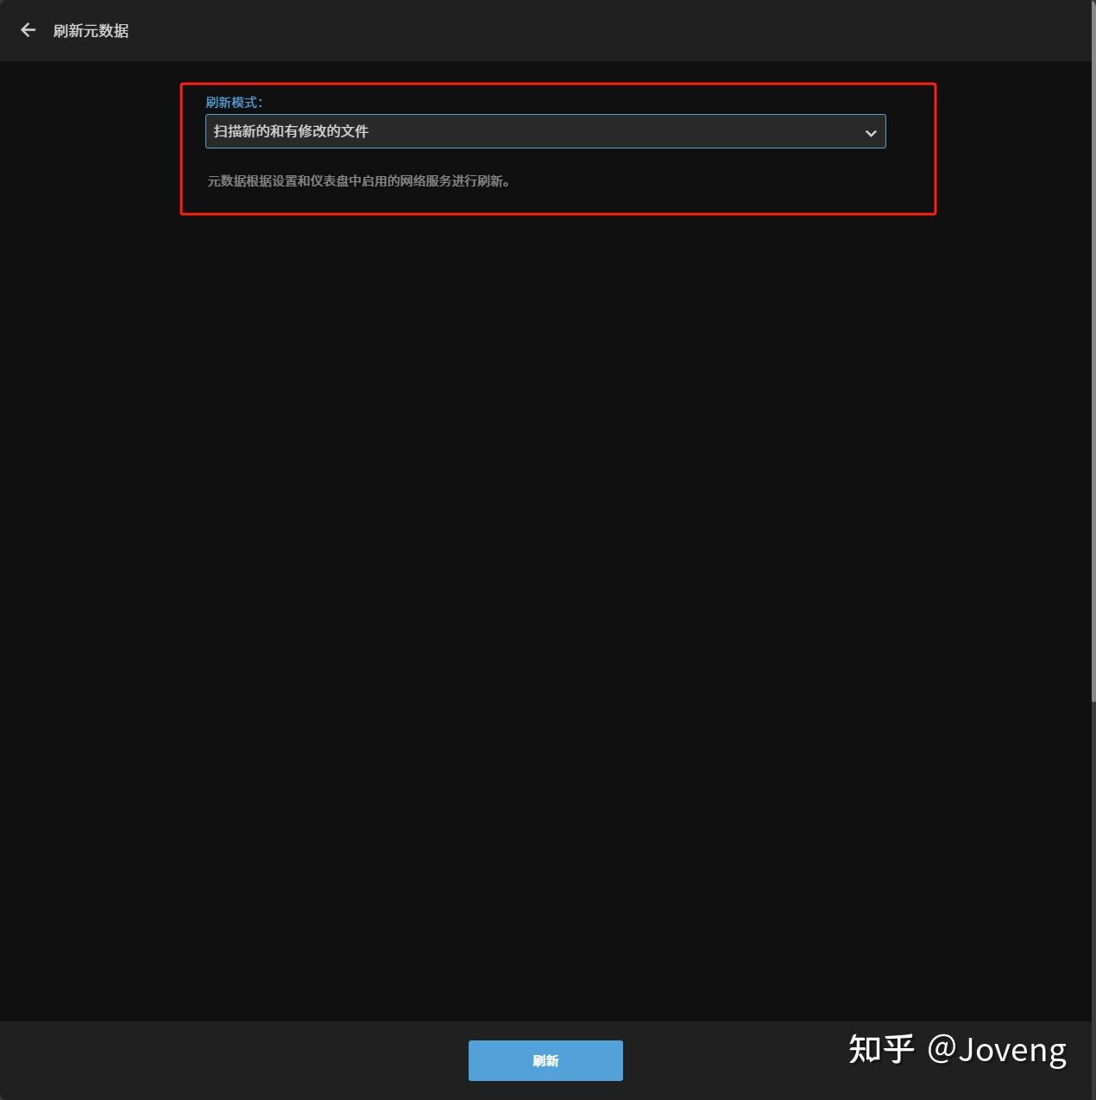Image resolution: width=1096 pixels, height=1100 pixels.
Task: Click the 刷新元数据 header title
Action: pos(91,31)
